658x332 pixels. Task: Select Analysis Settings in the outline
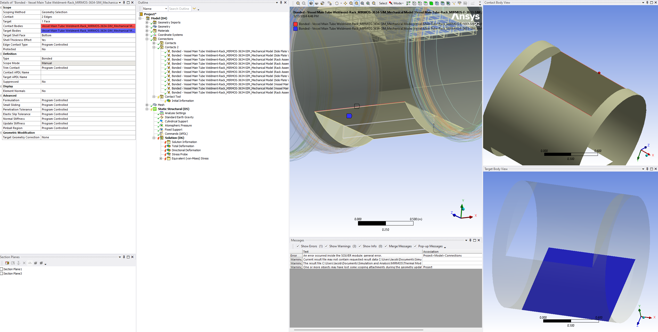175,113
